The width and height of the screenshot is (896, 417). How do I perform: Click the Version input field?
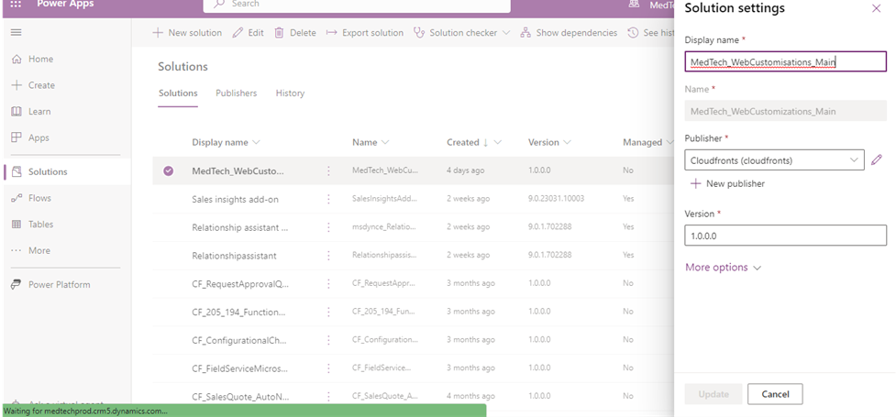click(x=786, y=236)
